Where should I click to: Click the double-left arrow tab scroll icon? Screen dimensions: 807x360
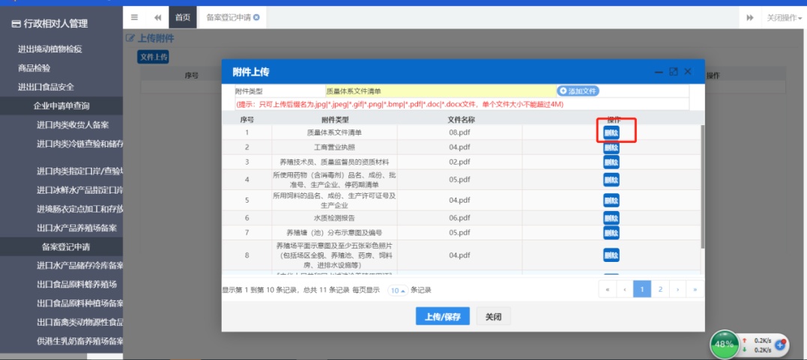pyautogui.click(x=157, y=17)
